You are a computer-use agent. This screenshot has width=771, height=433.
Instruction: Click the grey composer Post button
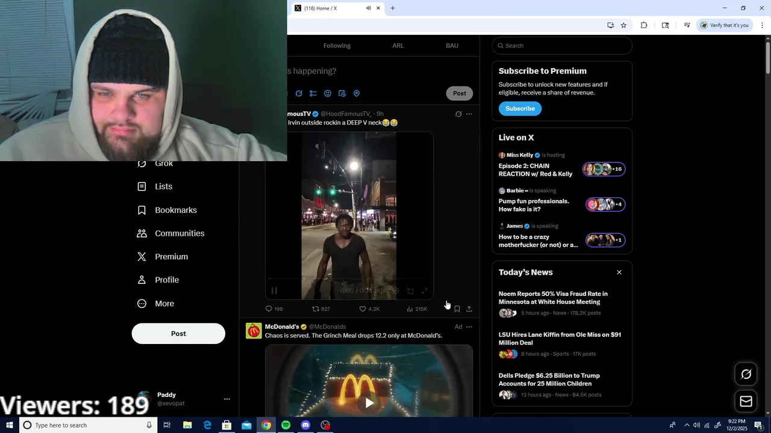pos(460,93)
